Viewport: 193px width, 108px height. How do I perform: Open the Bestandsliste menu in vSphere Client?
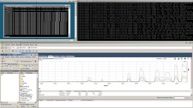click(x=19, y=45)
